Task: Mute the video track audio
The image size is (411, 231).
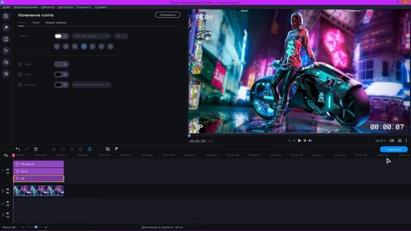Action: [8, 193]
